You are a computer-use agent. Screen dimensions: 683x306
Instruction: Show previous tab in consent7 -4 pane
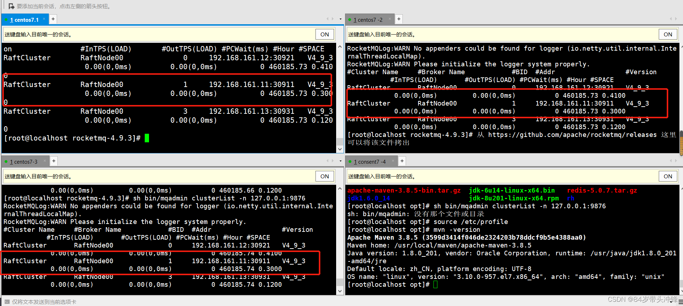(x=671, y=161)
